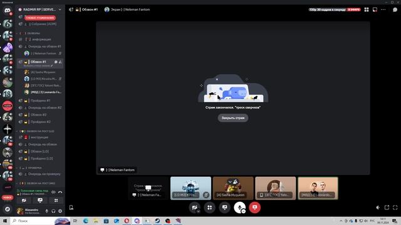The image size is (401, 225).
Task: Collapse the обзвоны category header
Action: [29, 33]
